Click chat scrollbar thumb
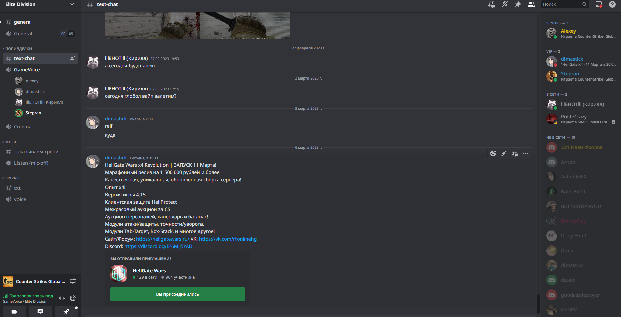Viewport: 621px width, 317px height. (538, 305)
